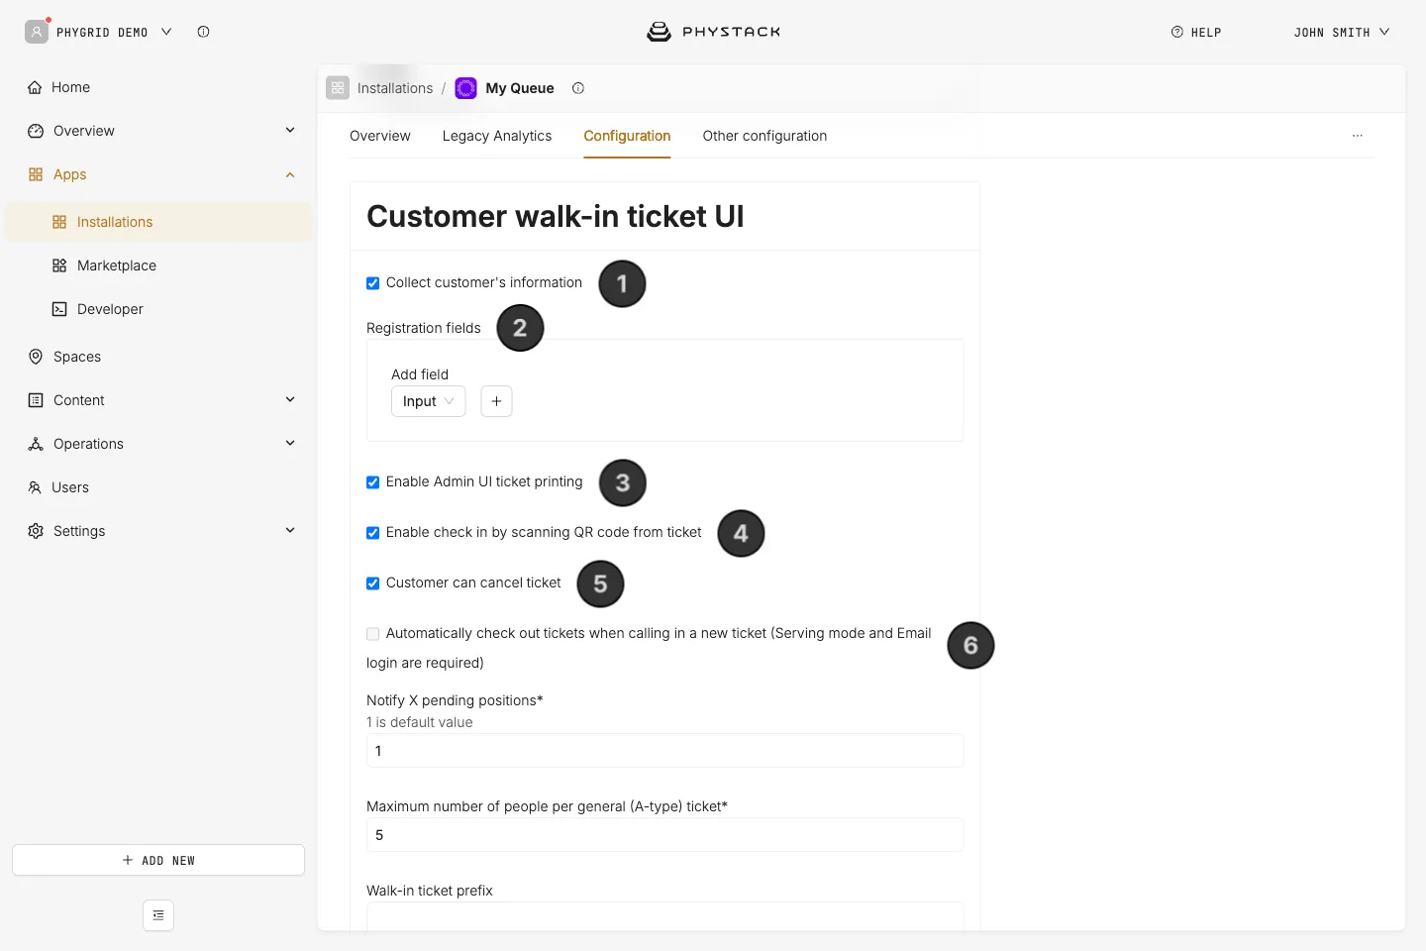Switch to the Overview tab

click(x=380, y=136)
